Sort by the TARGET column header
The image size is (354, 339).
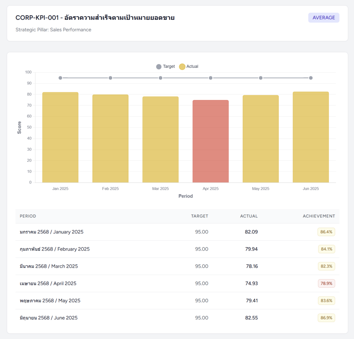(199, 216)
